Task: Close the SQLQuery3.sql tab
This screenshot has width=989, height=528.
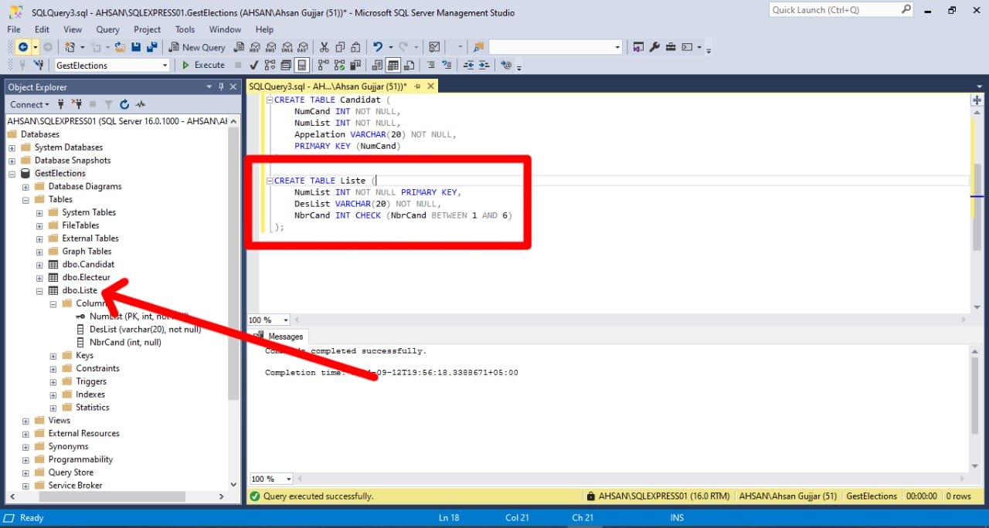Action: (430, 86)
